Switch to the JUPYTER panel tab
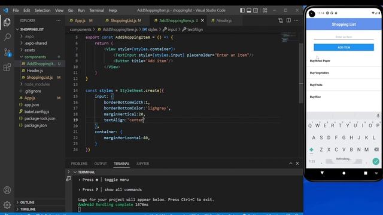The image size is (383, 215). [x=142, y=164]
